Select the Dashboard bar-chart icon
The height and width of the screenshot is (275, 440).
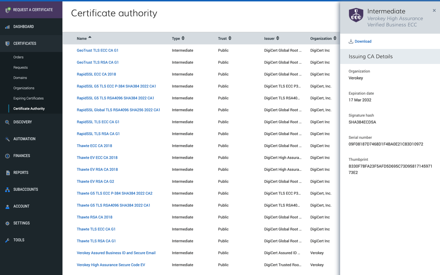click(x=7, y=26)
